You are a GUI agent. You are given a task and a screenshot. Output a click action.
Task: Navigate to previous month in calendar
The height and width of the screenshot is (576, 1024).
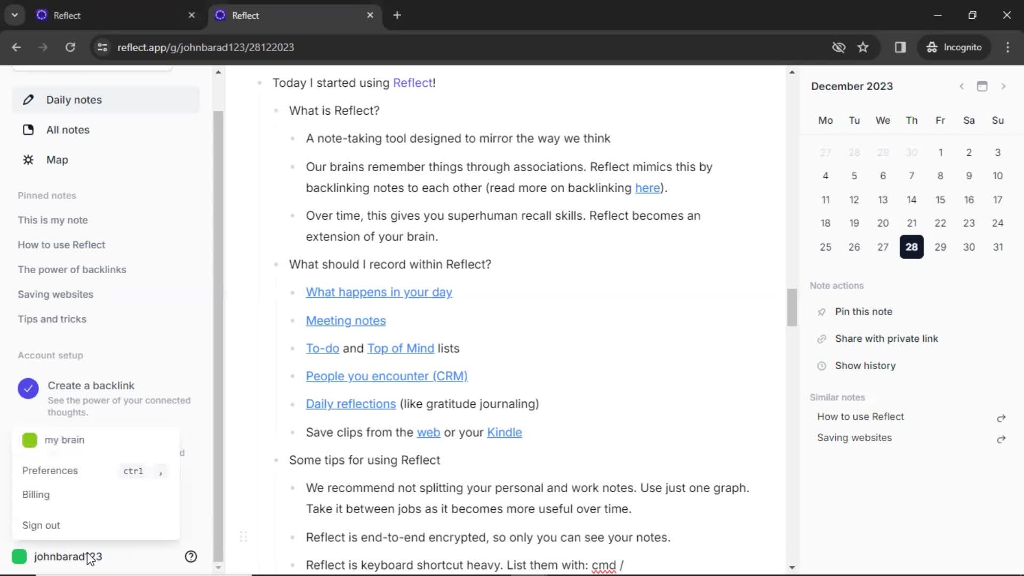click(x=961, y=85)
